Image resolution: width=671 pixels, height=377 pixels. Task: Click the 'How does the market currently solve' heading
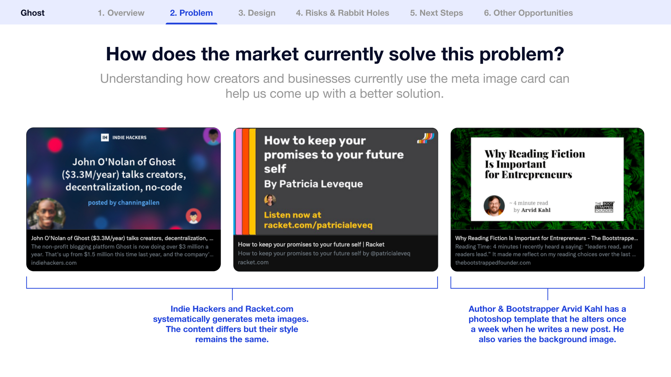click(x=335, y=54)
